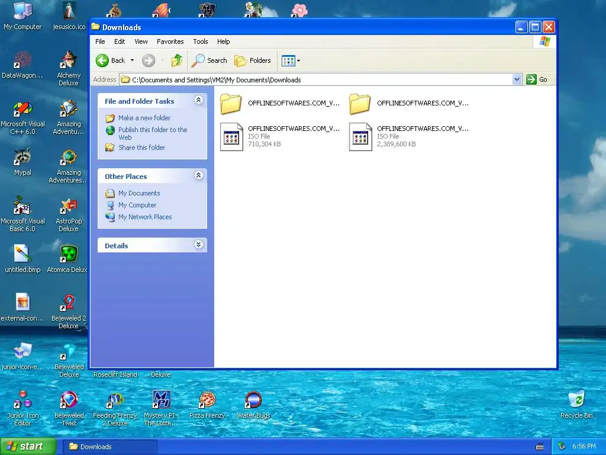Click the Up folder icon in the toolbar
Image resolution: width=606 pixels, height=455 pixels.
click(x=176, y=60)
